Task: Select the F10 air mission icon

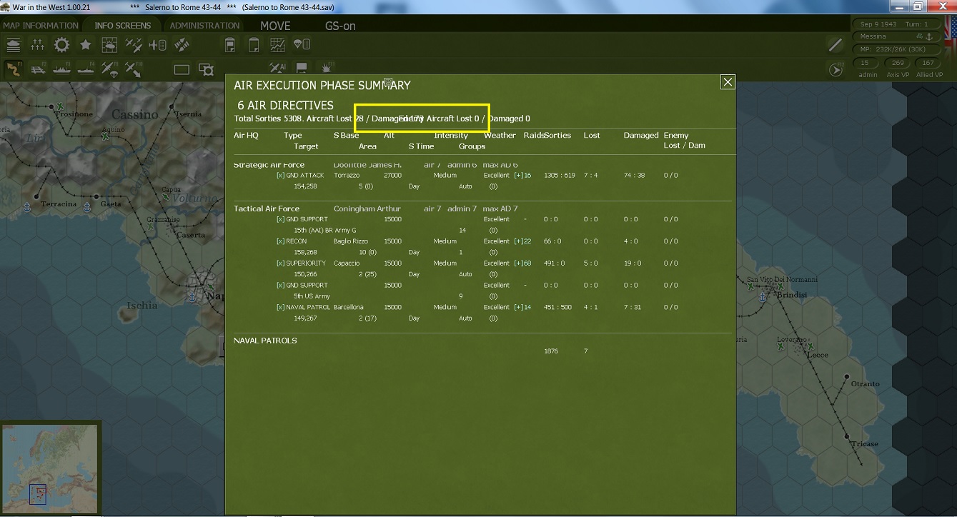Action: pos(134,69)
